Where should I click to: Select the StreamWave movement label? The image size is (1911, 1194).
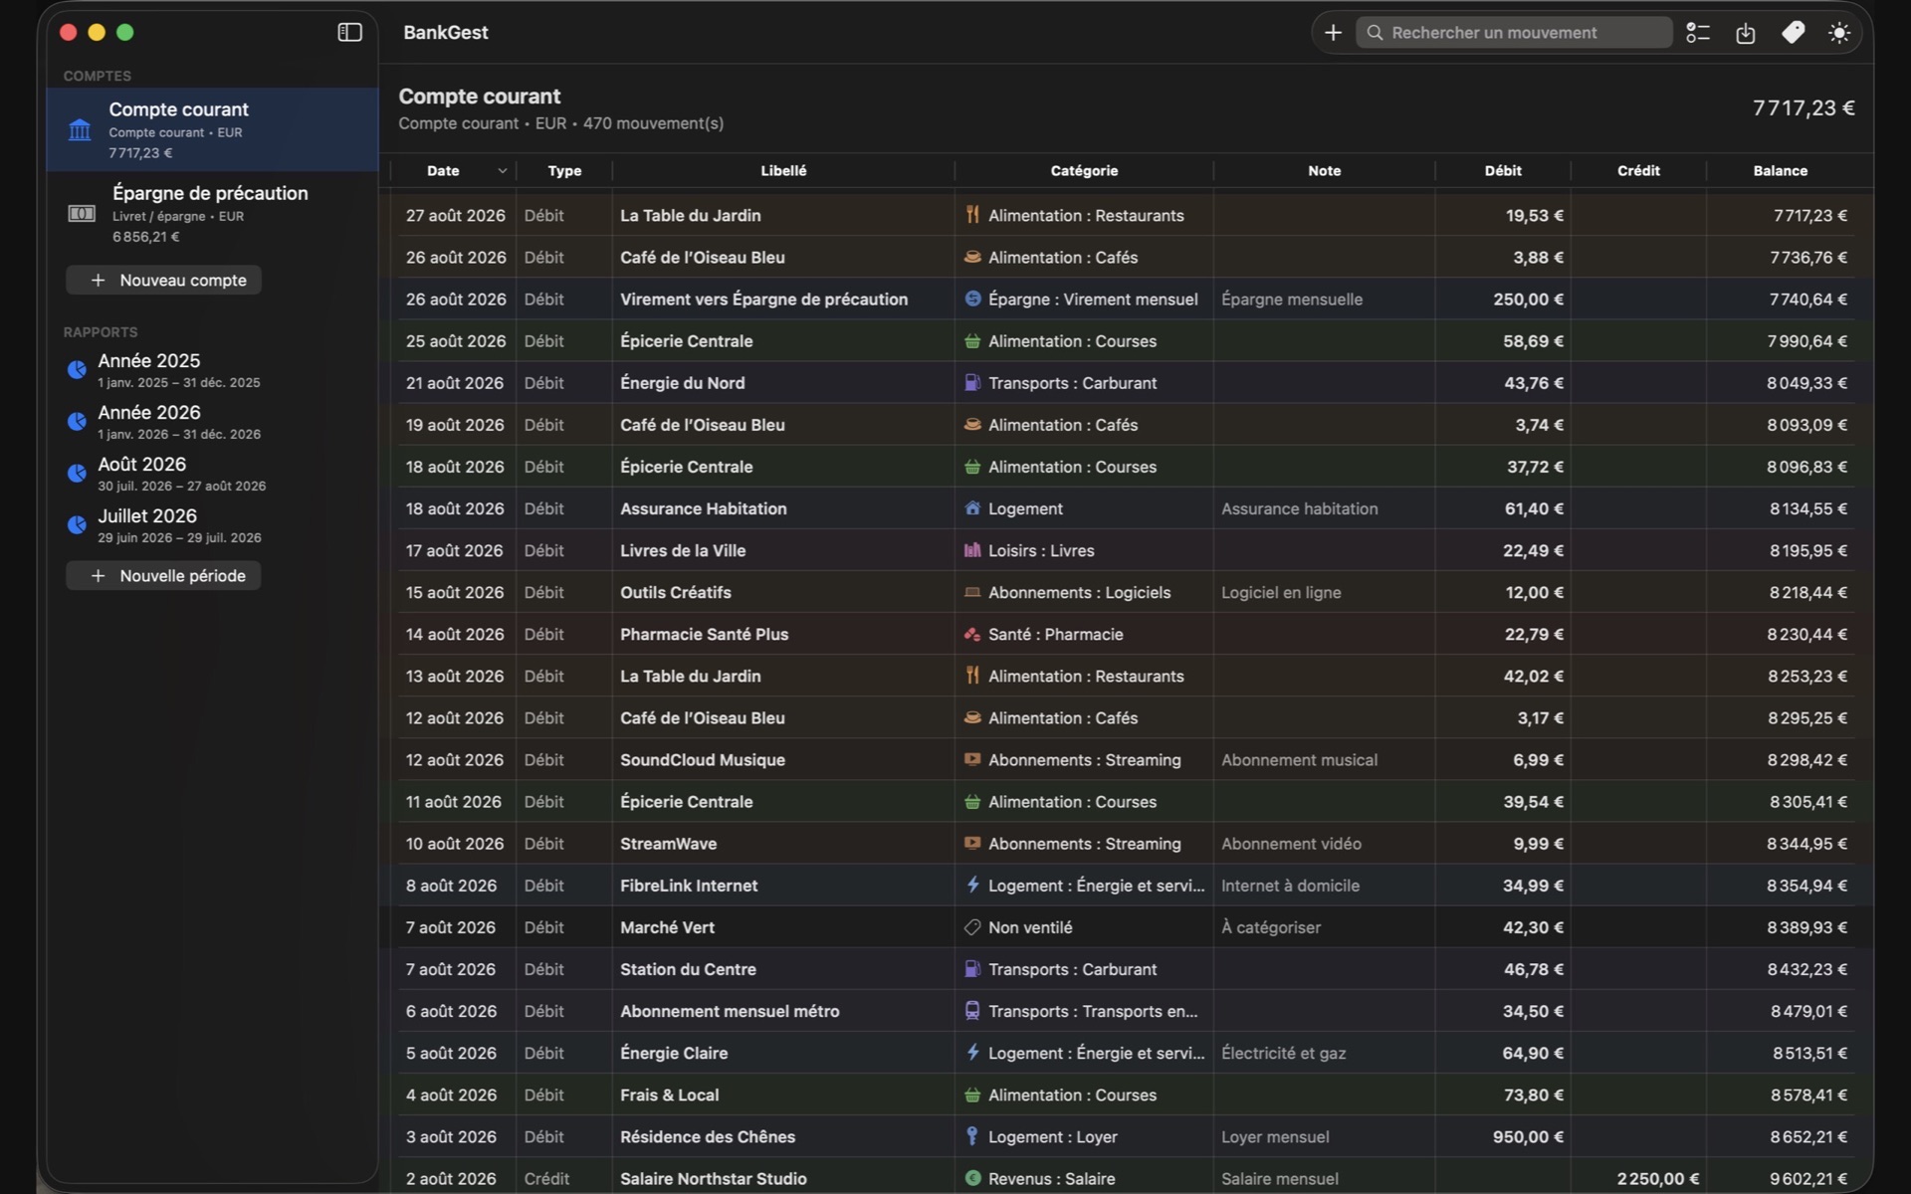tap(668, 844)
